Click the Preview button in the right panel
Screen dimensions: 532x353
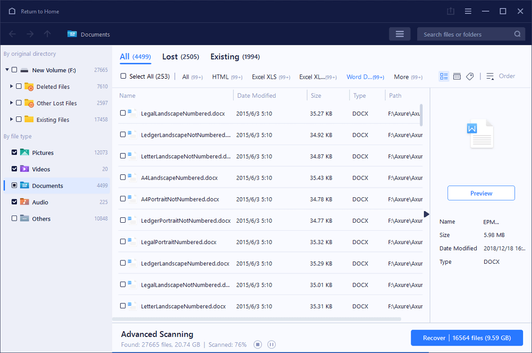pyautogui.click(x=481, y=192)
